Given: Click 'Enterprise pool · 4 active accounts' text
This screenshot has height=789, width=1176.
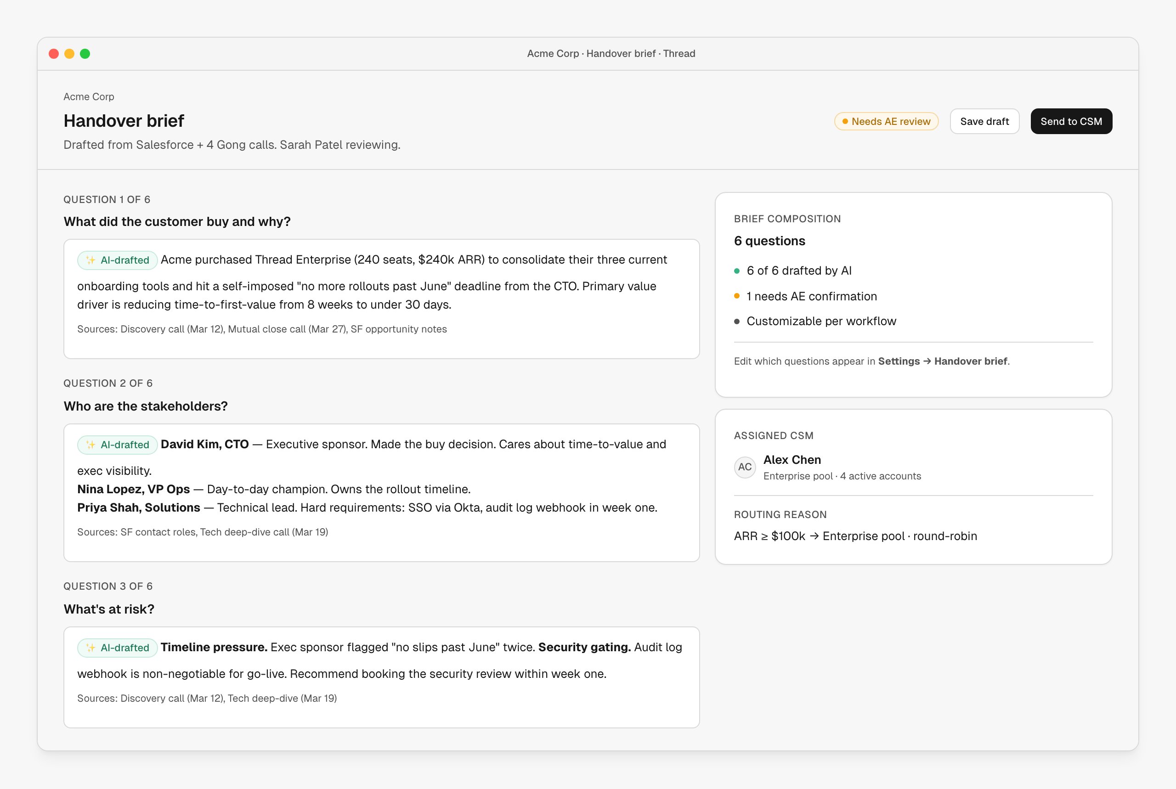Looking at the screenshot, I should (x=842, y=476).
